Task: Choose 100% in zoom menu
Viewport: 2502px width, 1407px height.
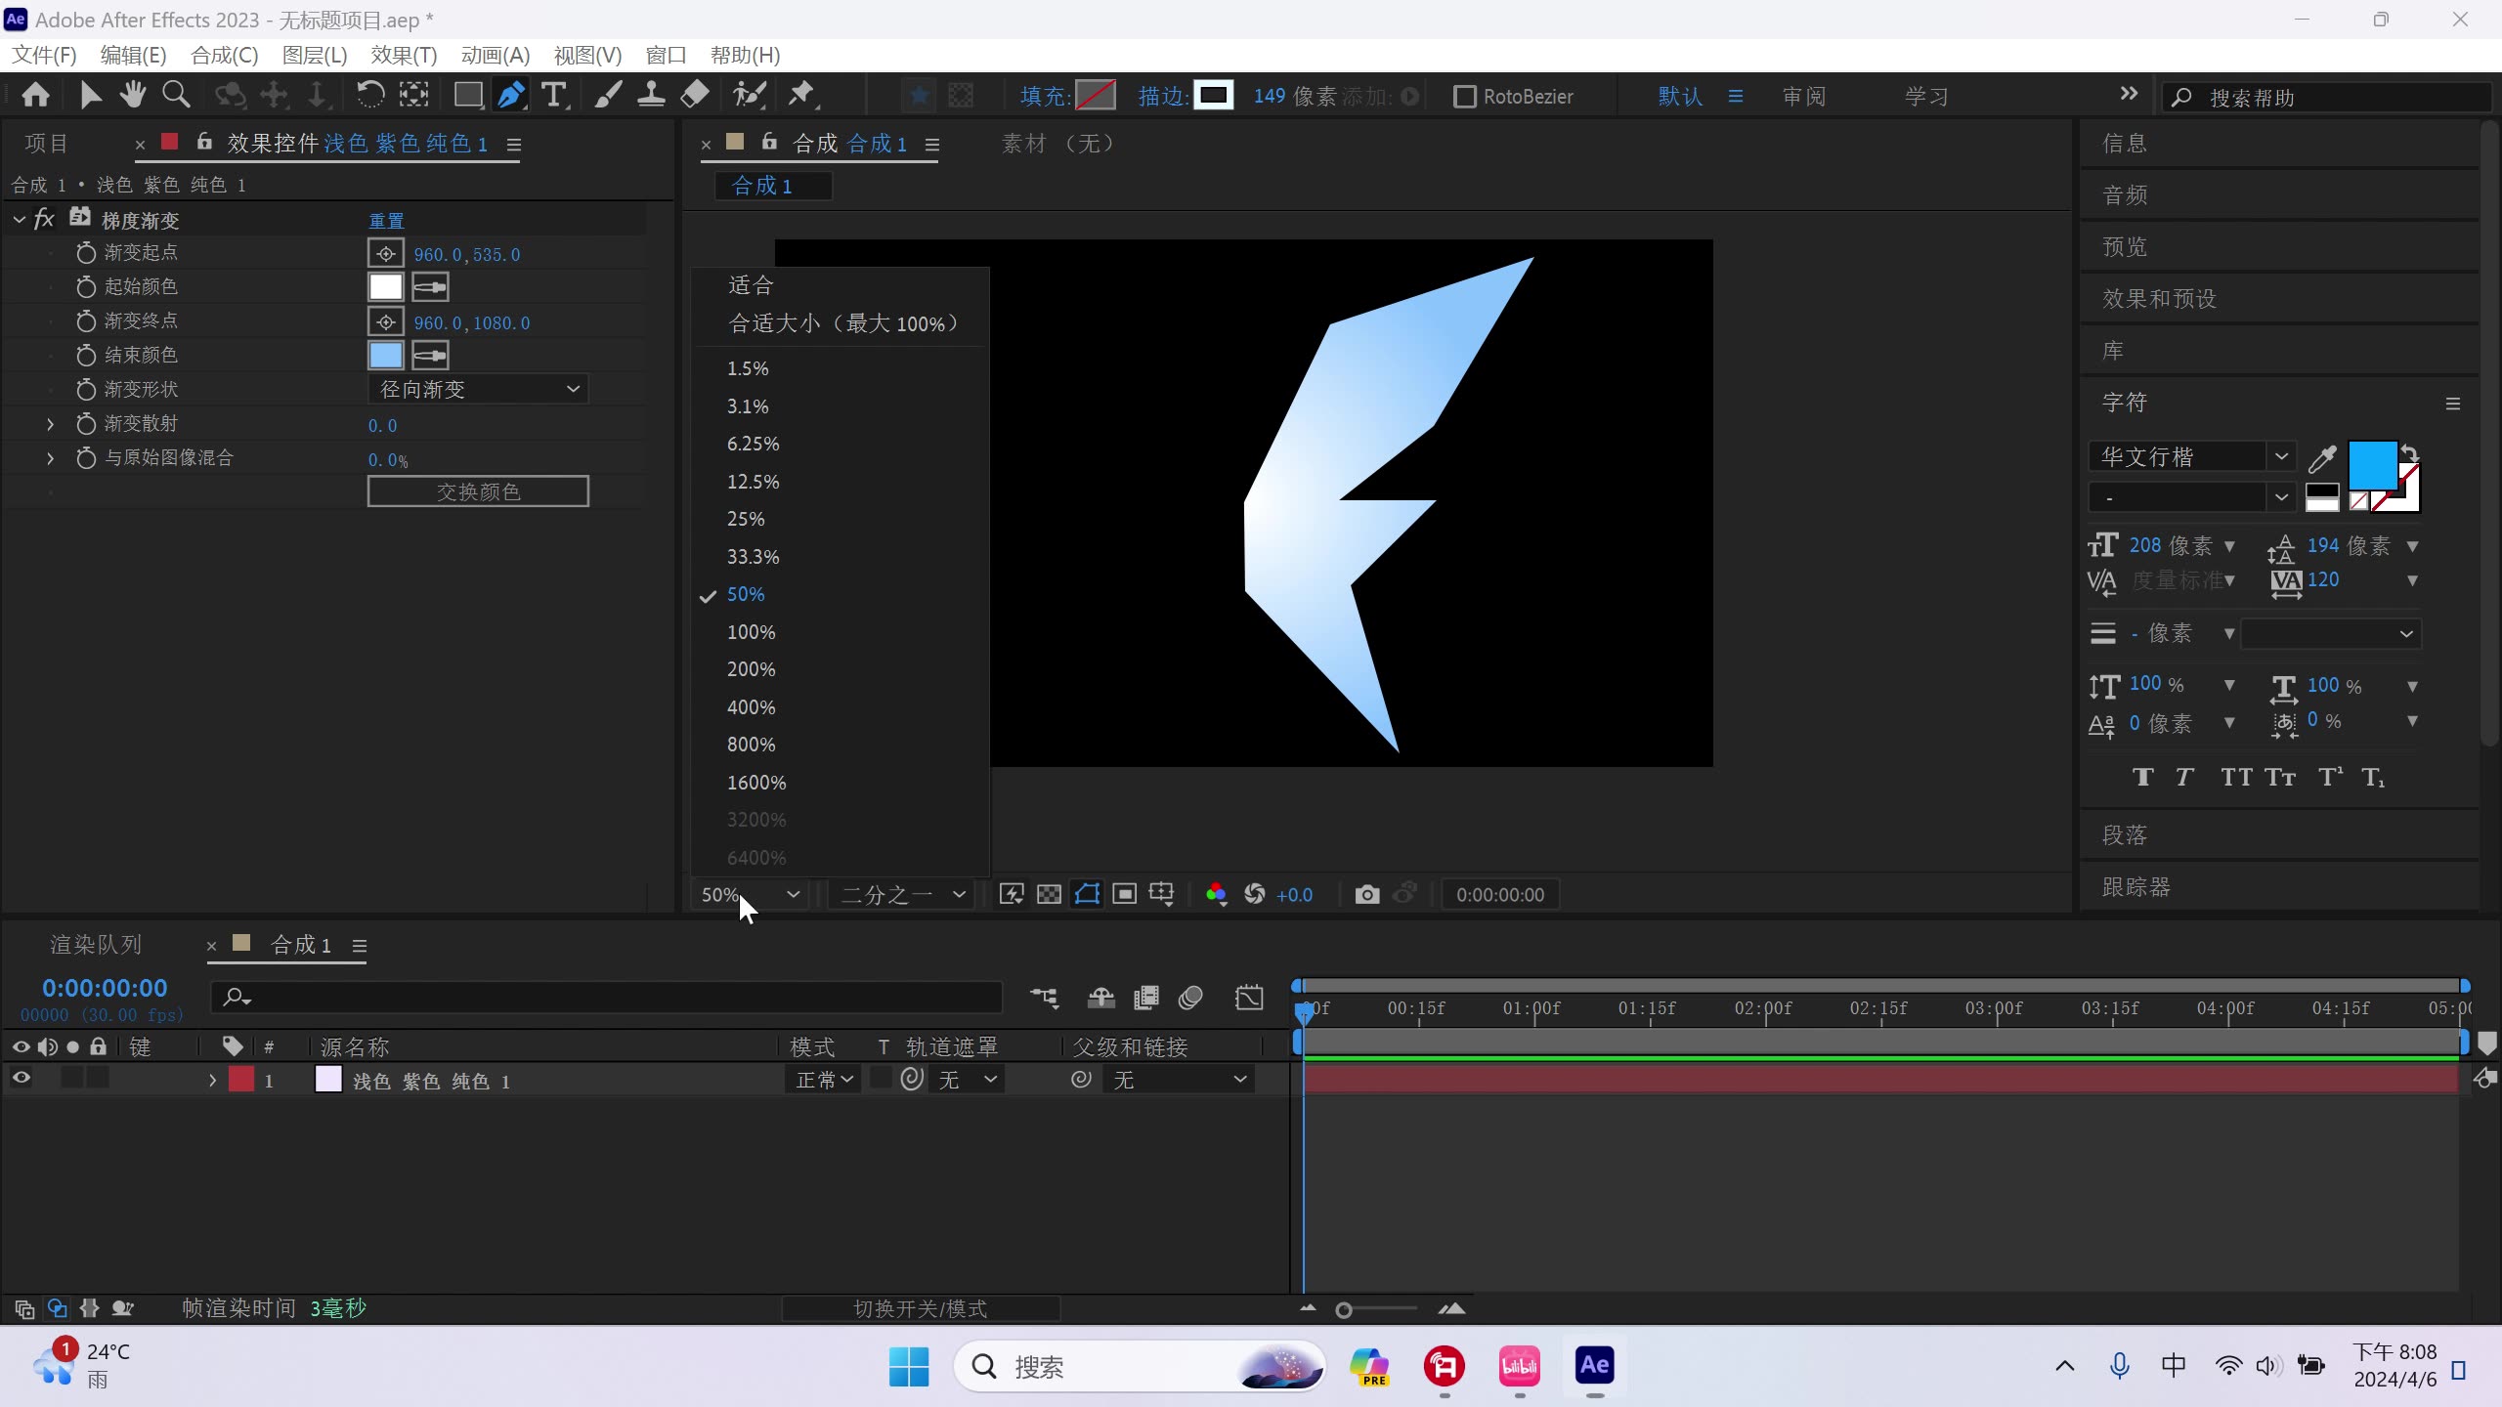Action: point(751,632)
